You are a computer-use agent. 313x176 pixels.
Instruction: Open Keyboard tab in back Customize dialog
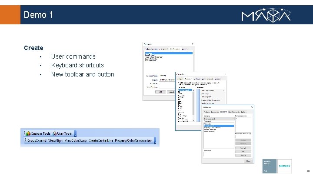click(x=164, y=49)
